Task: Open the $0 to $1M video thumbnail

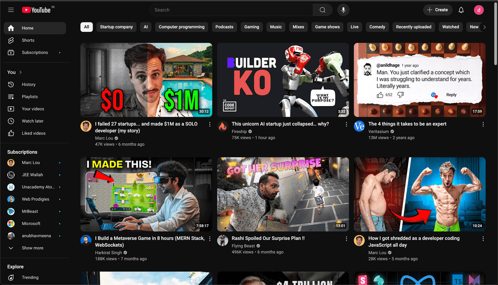Action: [x=146, y=80]
